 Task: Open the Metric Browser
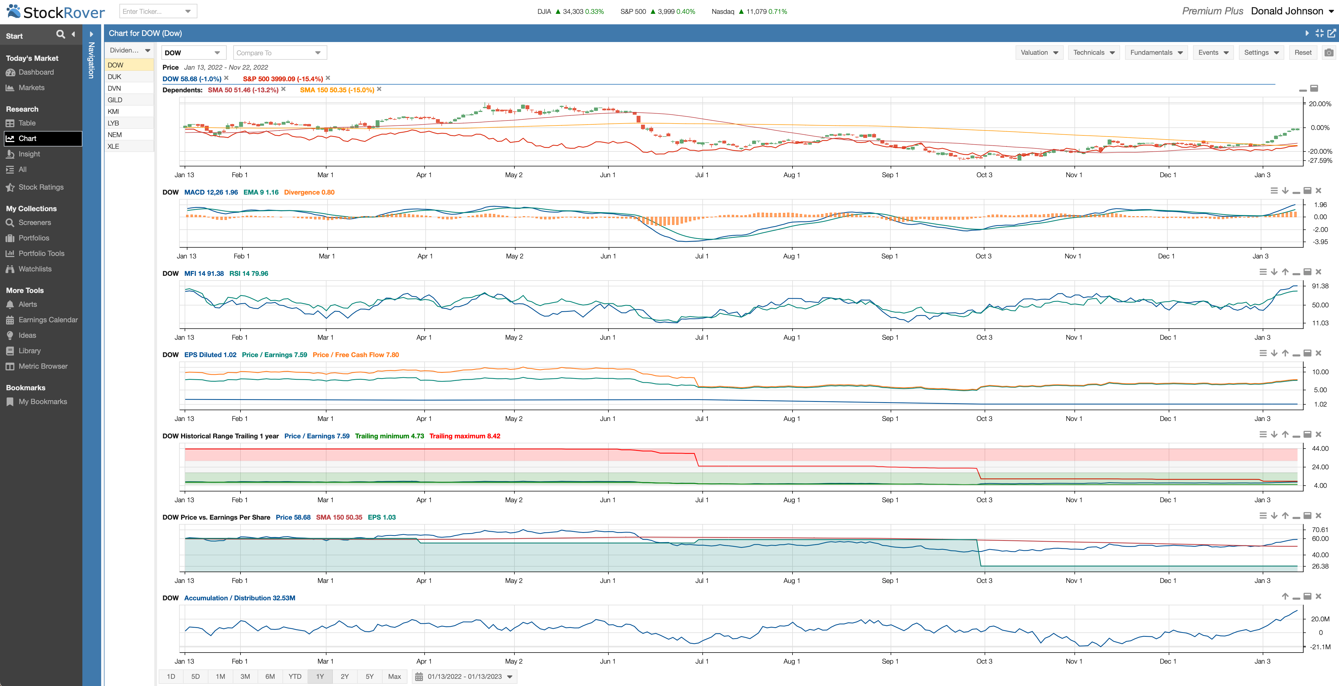pyautogui.click(x=43, y=366)
